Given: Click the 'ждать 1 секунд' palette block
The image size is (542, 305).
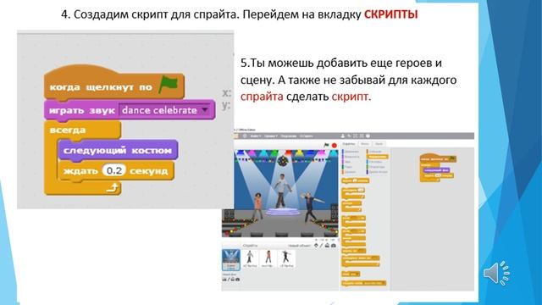Looking at the screenshot, I should coord(355,180).
